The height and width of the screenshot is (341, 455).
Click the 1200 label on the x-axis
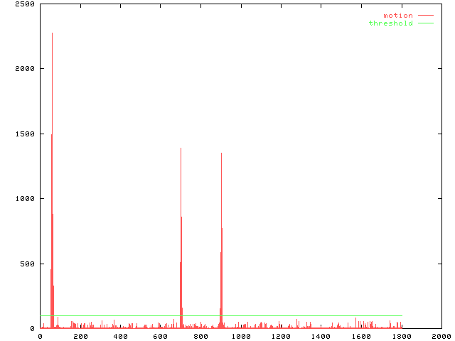pos(280,337)
